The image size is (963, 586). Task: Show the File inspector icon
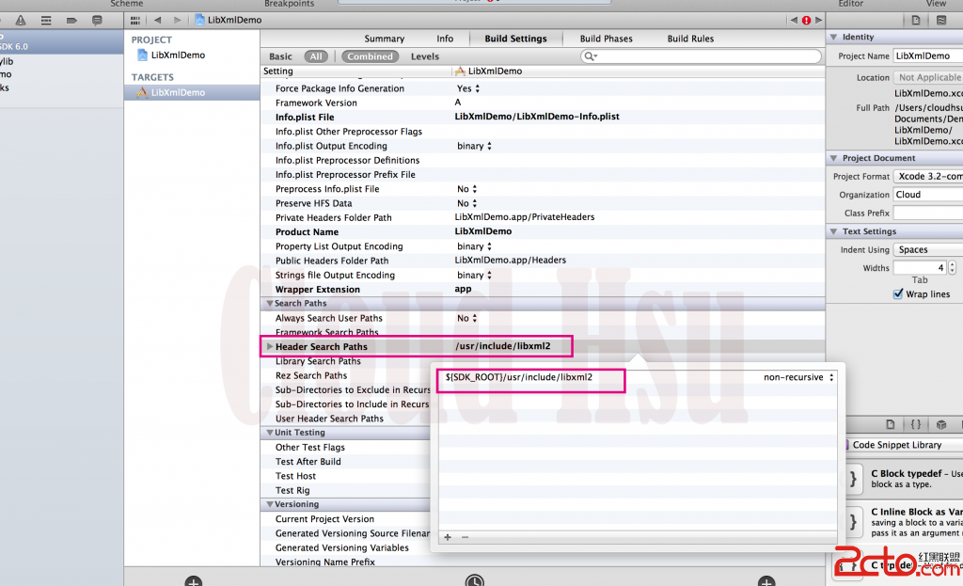(x=916, y=21)
